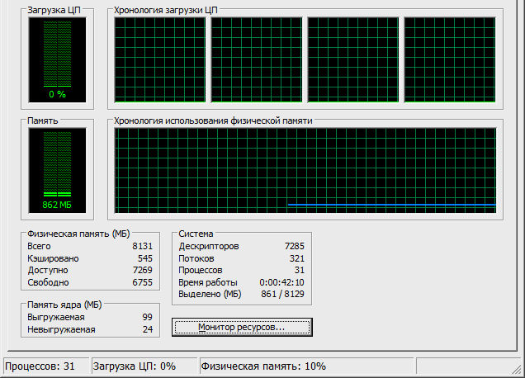Select the Потоков value 321
This screenshot has width=525, height=378.
click(x=297, y=258)
